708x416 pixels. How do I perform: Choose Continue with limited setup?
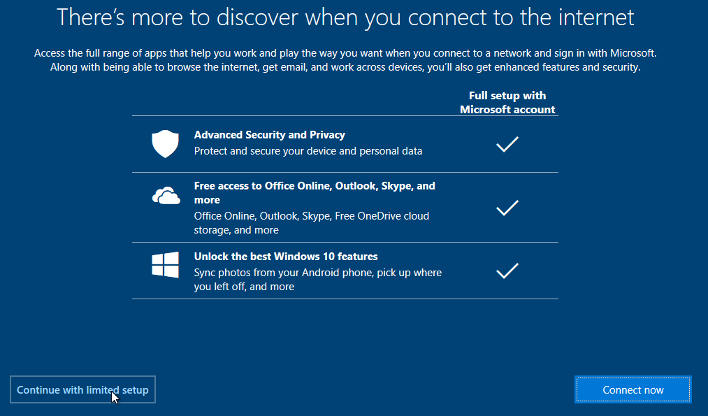(82, 390)
